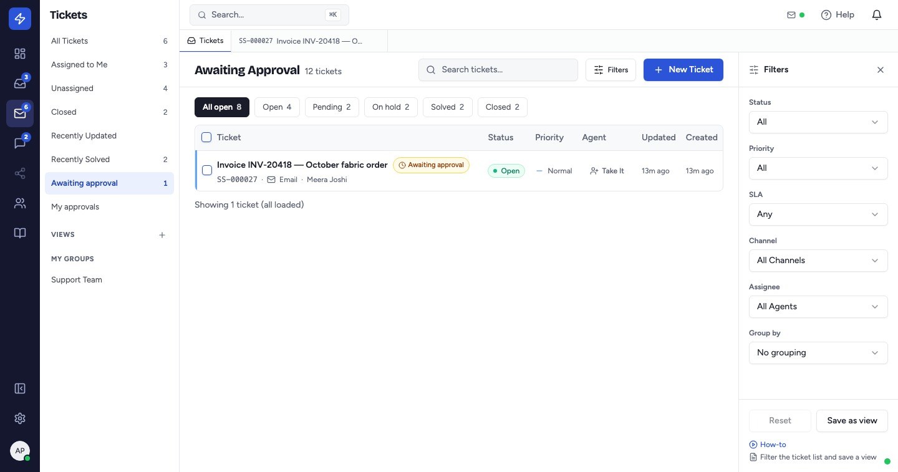This screenshot has height=472, width=898.
Task: Open the Assignee dropdown showing All Agents
Action: pos(818,307)
